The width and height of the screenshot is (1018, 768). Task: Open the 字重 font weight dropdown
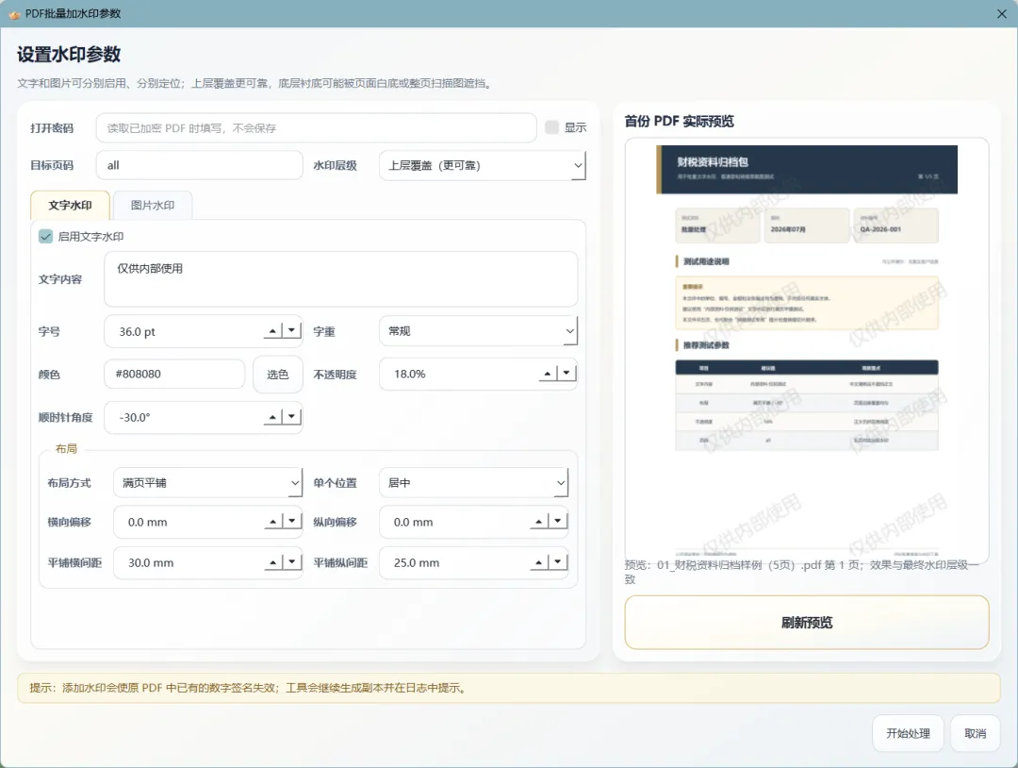click(478, 331)
